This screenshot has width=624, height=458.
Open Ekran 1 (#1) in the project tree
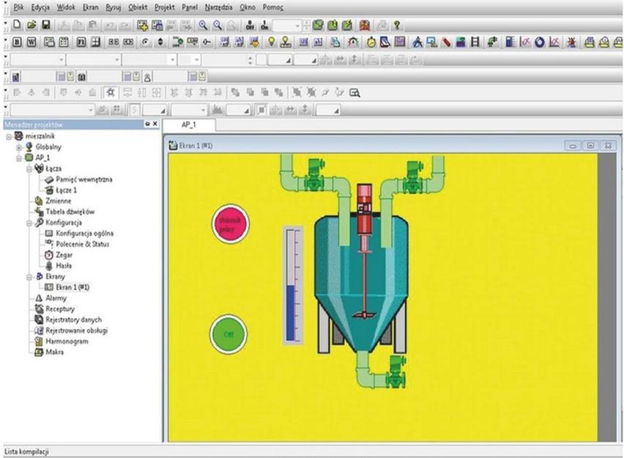[72, 287]
